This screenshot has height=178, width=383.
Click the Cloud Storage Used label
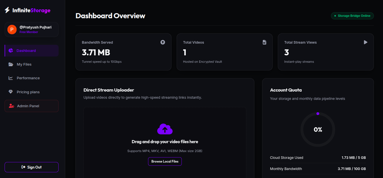click(x=287, y=158)
